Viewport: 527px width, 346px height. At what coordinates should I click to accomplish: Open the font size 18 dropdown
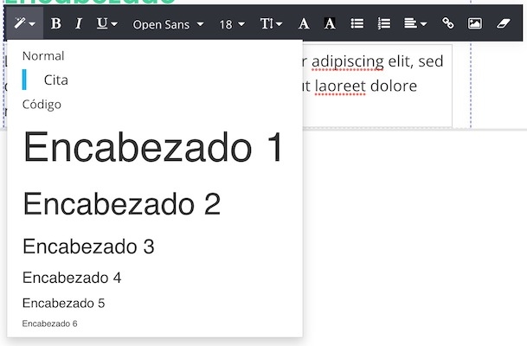point(232,24)
